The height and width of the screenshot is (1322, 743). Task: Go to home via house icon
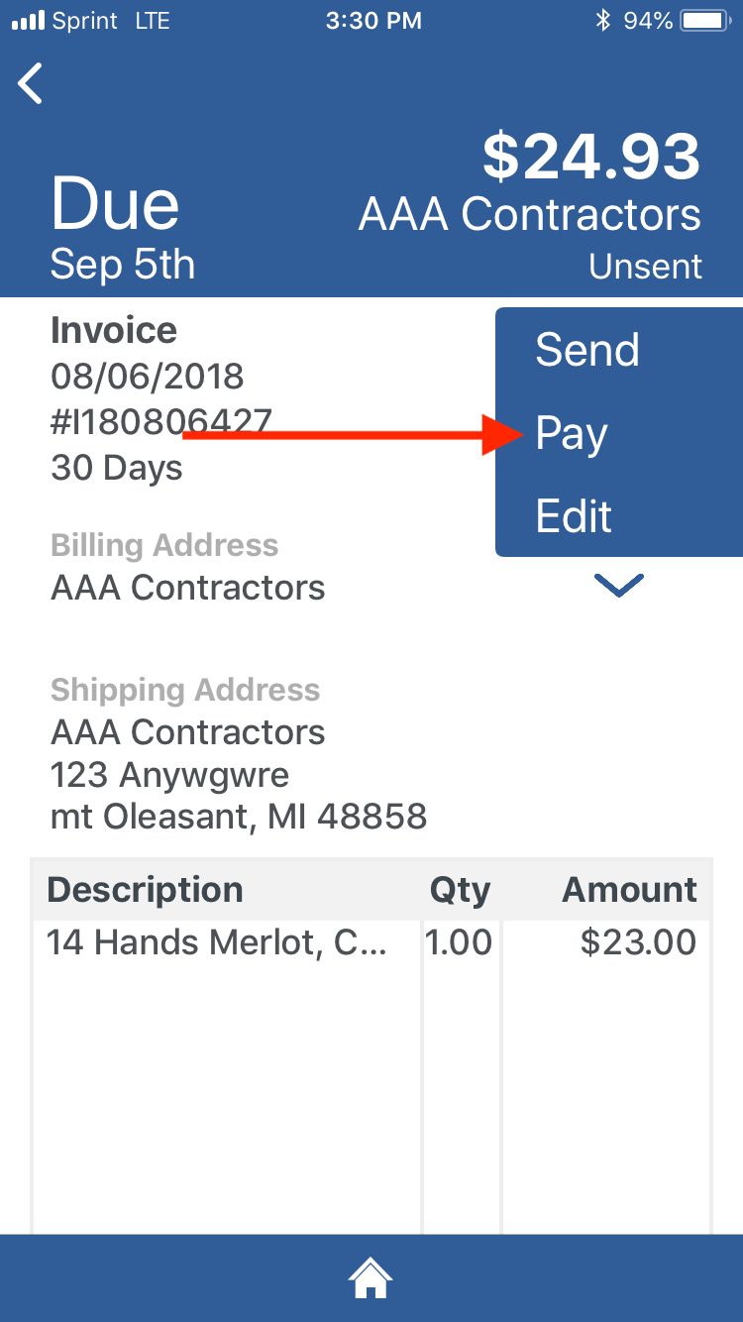[371, 1278]
